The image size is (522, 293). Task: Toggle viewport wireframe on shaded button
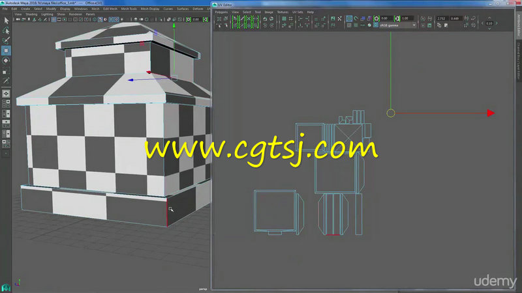pos(111,20)
